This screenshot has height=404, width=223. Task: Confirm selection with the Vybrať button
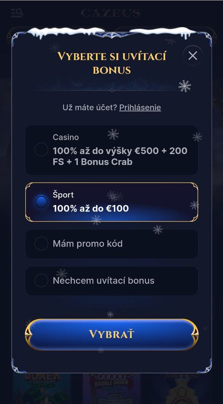[x=111, y=335]
